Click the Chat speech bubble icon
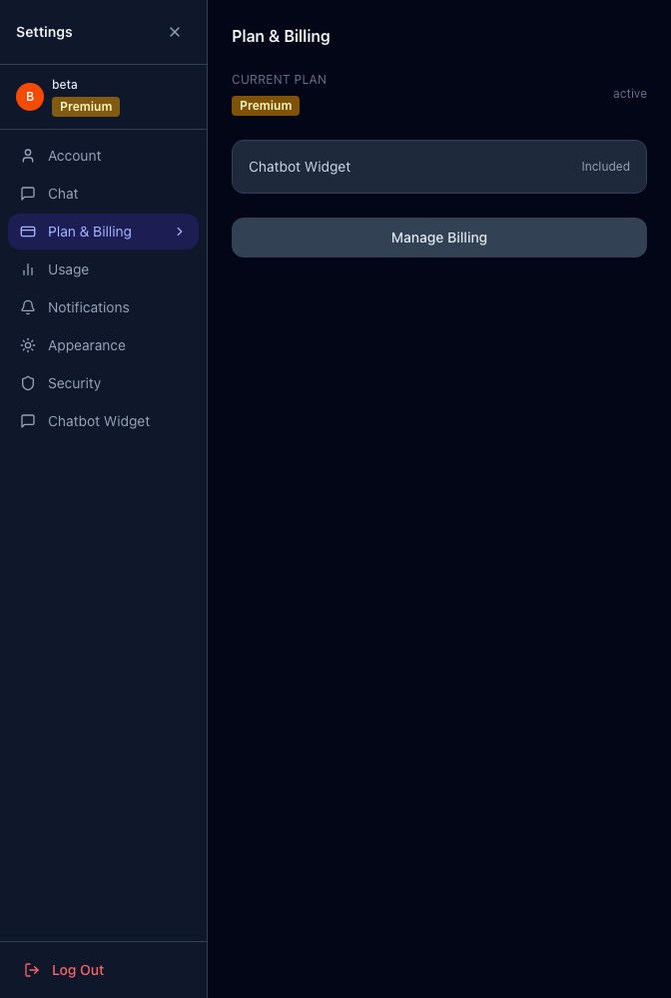 tap(28, 194)
